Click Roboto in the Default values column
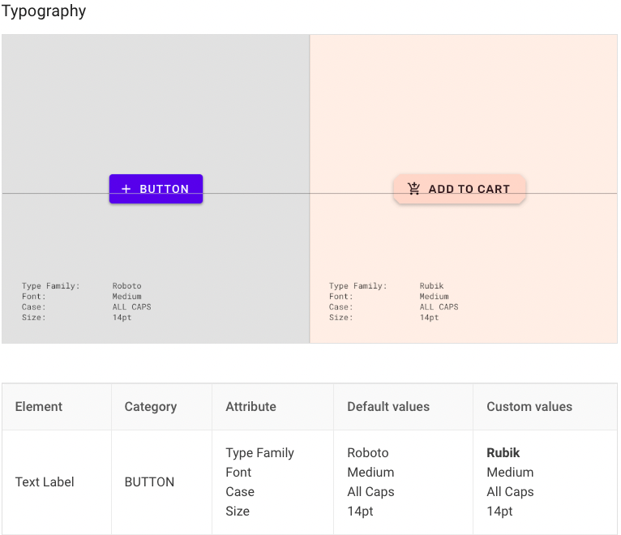This screenshot has width=621, height=535. click(368, 452)
